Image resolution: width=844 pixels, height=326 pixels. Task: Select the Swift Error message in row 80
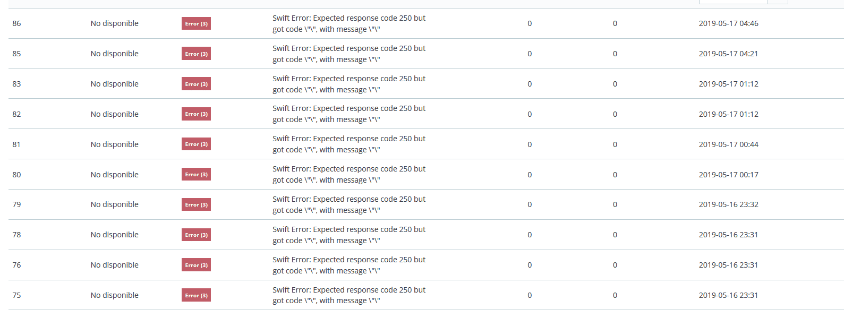(x=349, y=175)
